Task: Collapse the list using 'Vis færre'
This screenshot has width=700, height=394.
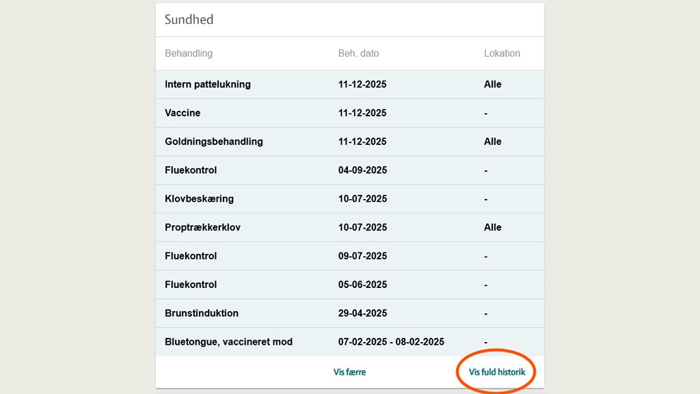Action: (349, 371)
